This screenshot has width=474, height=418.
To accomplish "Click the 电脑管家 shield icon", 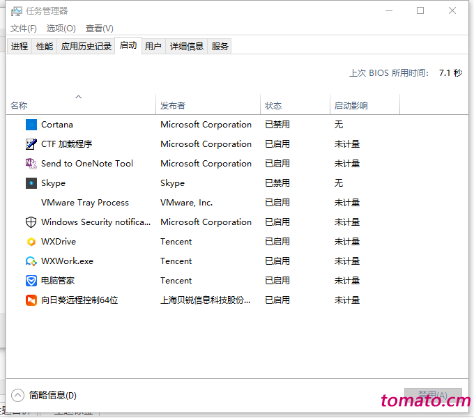I will (31, 281).
